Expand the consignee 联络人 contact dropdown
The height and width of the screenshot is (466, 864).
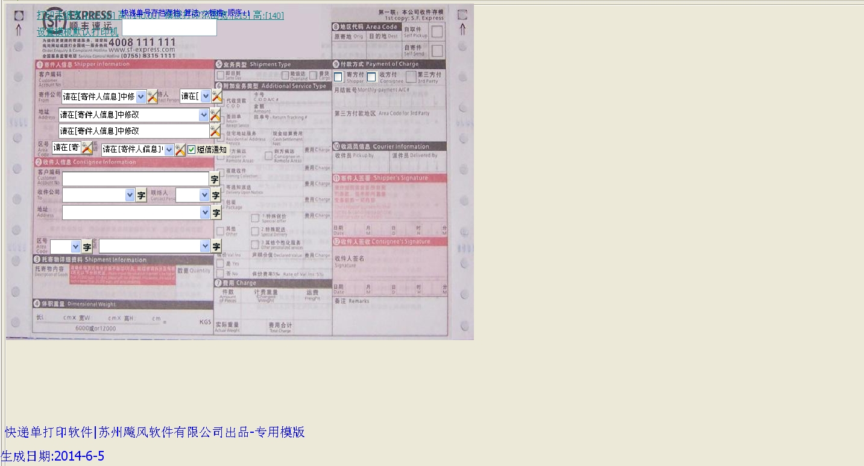pos(205,195)
